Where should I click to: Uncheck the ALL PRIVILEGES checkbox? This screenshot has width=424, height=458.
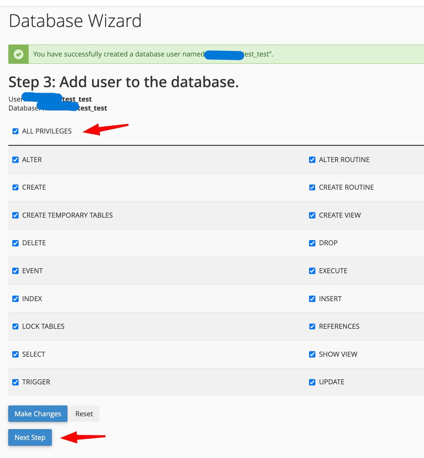(15, 131)
